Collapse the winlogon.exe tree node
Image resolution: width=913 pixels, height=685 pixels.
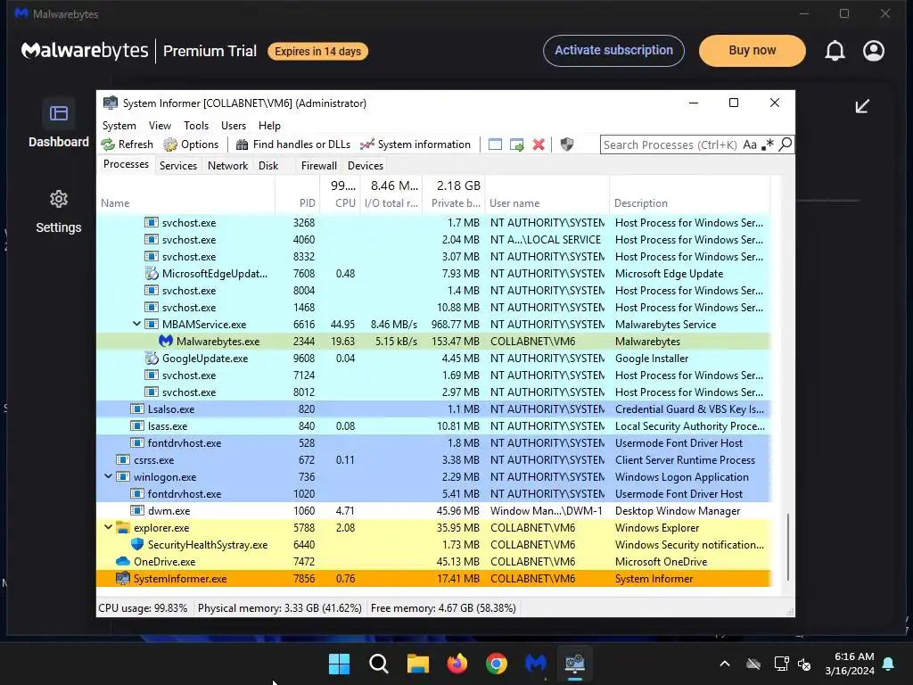[108, 476]
